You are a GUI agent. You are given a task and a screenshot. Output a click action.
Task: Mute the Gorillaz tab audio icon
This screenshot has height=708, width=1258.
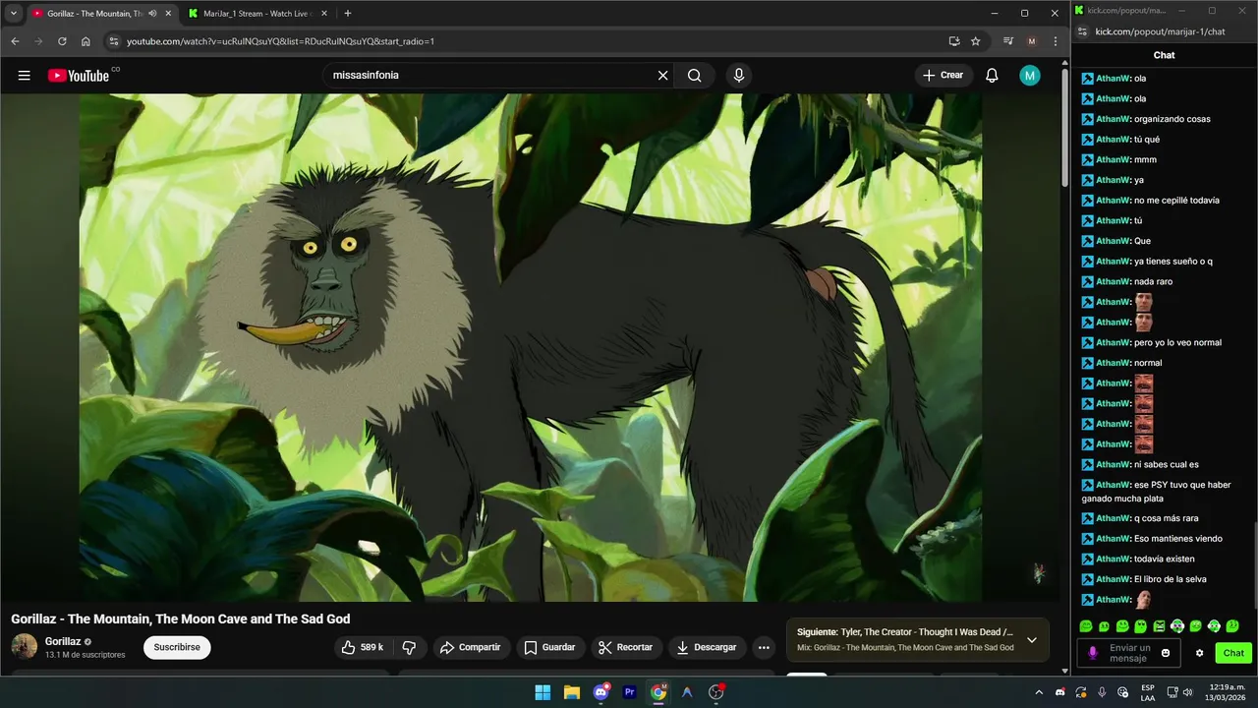point(152,14)
